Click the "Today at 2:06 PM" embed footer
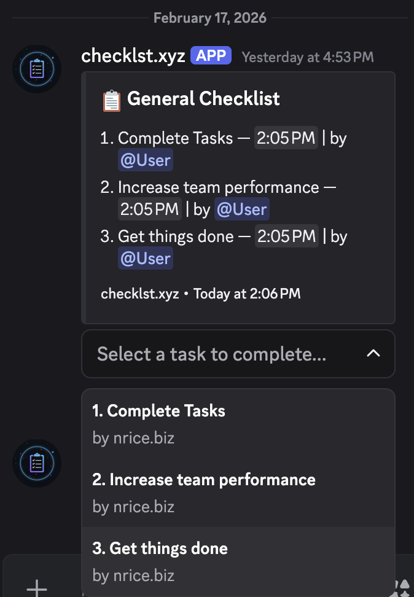This screenshot has height=597, width=414. click(x=247, y=294)
